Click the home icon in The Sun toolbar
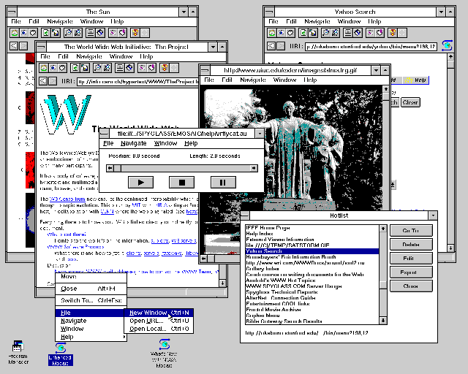 (x=15, y=33)
